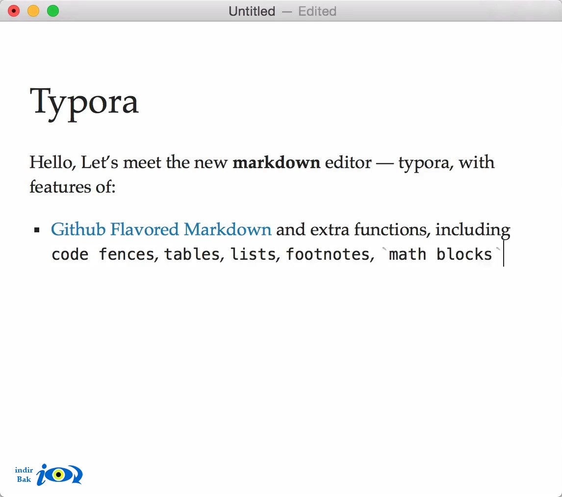Click the 'Untitled' document title in title bar
The width and height of the screenshot is (562, 497).
point(252,11)
